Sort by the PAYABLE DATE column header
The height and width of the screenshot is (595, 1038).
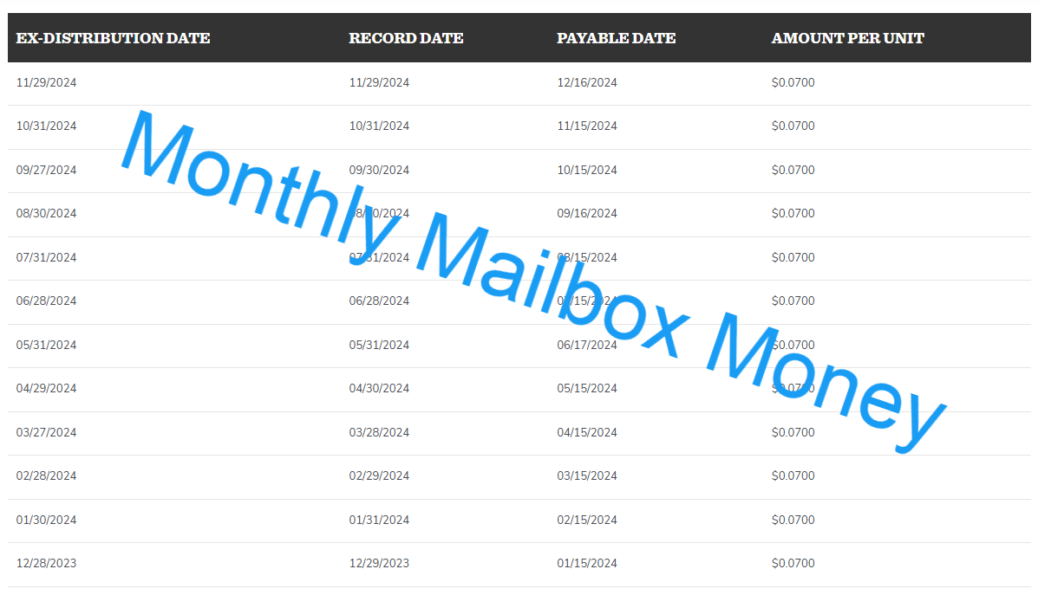click(x=617, y=38)
